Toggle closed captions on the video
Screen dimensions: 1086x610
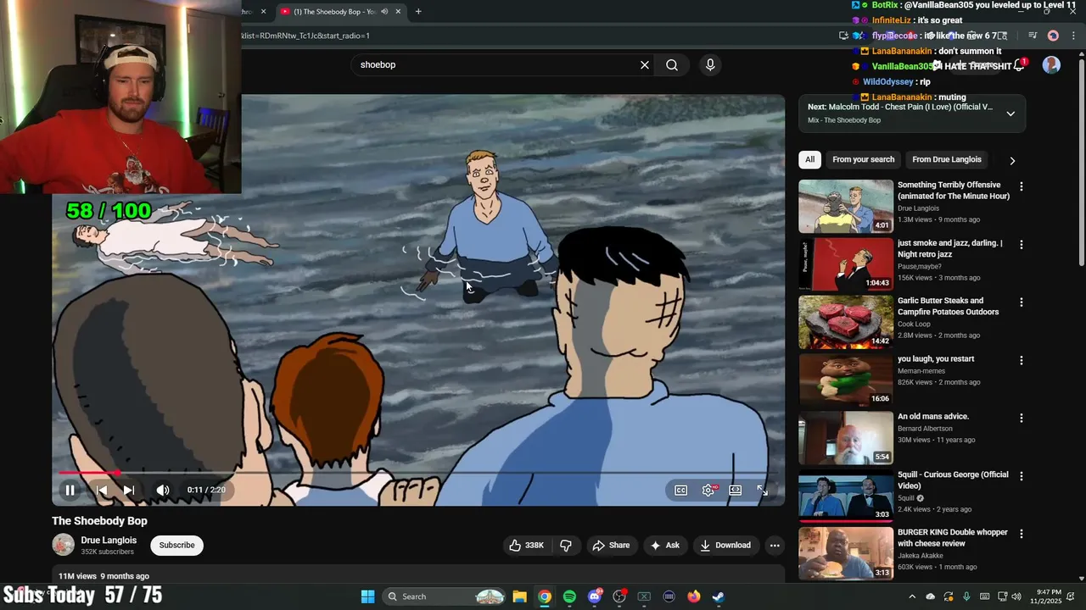pos(680,490)
